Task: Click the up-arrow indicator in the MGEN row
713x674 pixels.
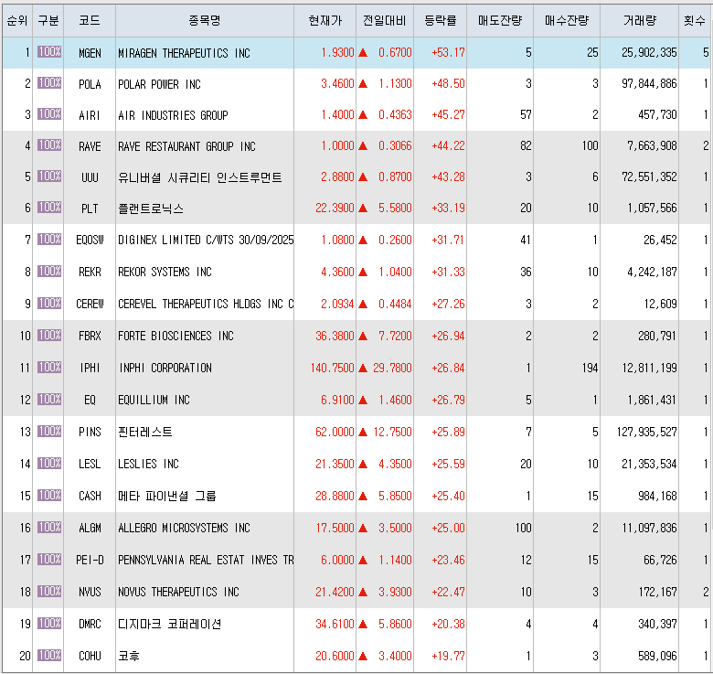Action: (363, 53)
